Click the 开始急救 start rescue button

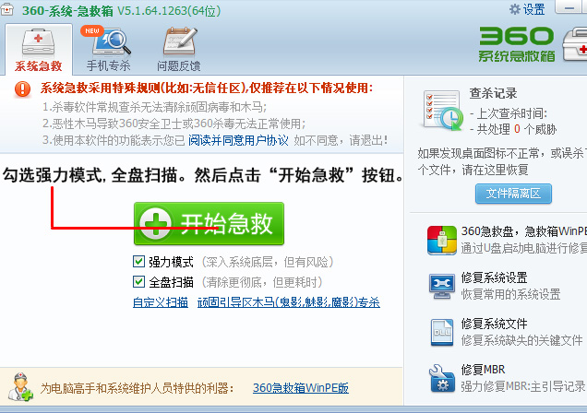tap(209, 223)
